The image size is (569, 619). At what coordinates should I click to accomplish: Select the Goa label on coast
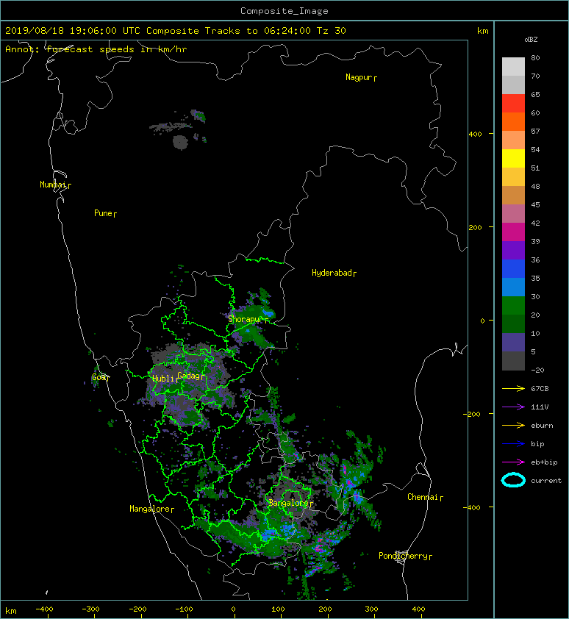click(101, 377)
